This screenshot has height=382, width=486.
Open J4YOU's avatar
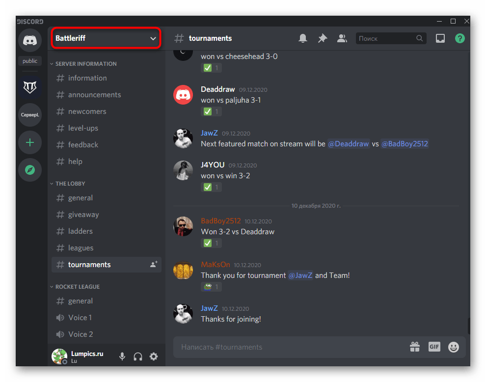pyautogui.click(x=183, y=170)
